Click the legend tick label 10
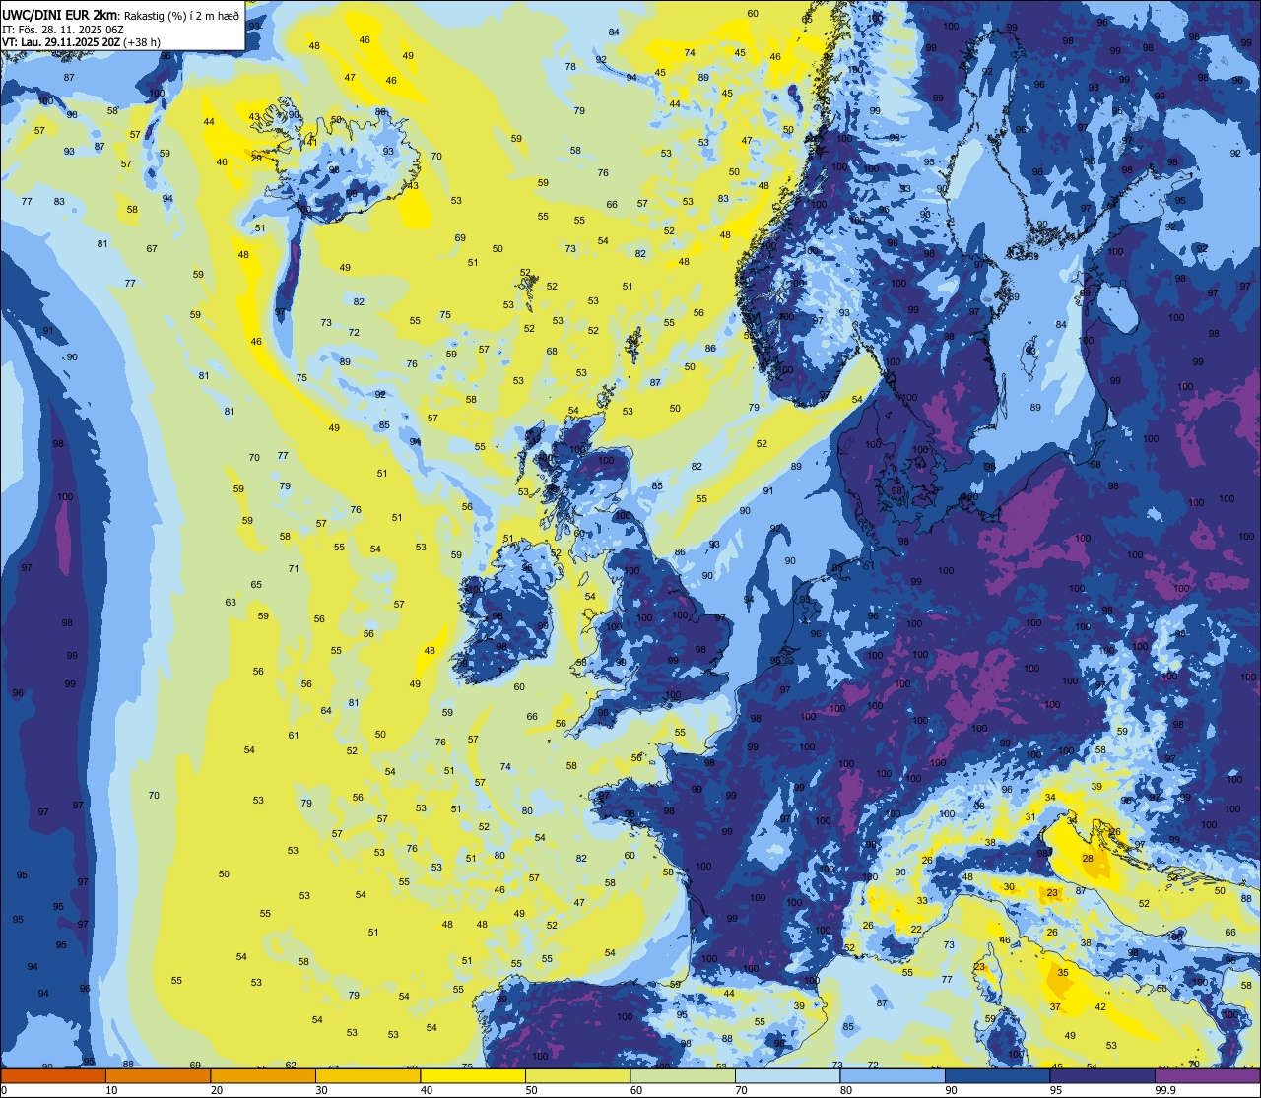 111,1090
